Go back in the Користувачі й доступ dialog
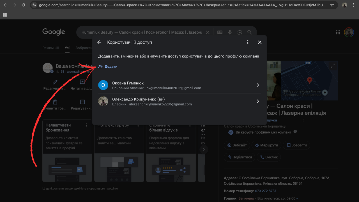This screenshot has height=202, width=359. click(99, 42)
